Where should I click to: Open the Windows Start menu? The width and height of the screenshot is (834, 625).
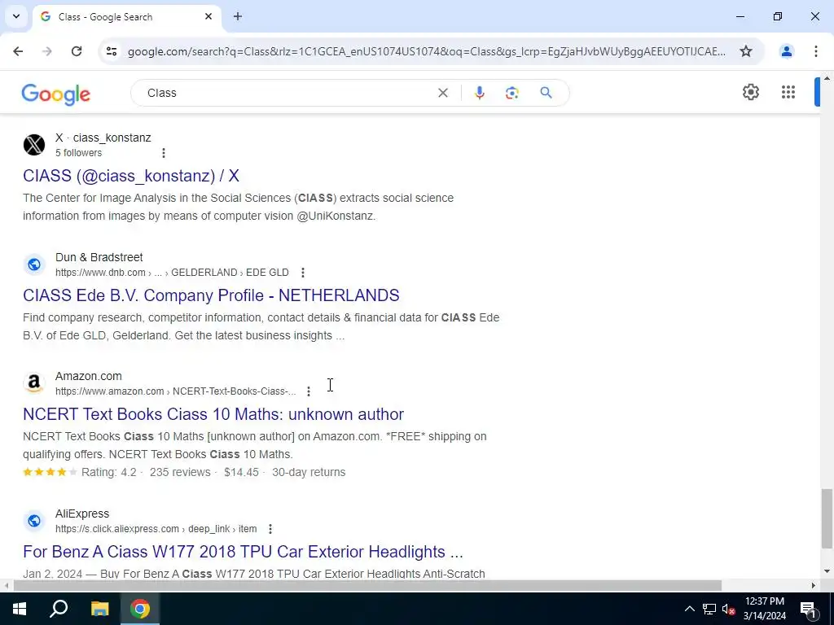click(x=20, y=609)
